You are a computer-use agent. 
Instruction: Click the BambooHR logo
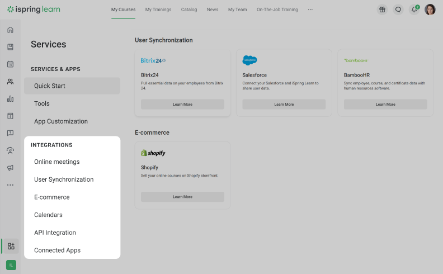(x=356, y=60)
